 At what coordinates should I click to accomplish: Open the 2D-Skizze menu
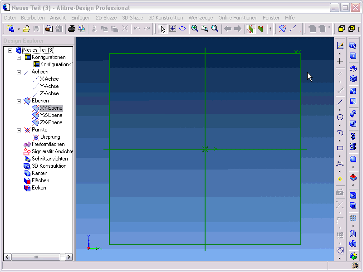point(106,18)
